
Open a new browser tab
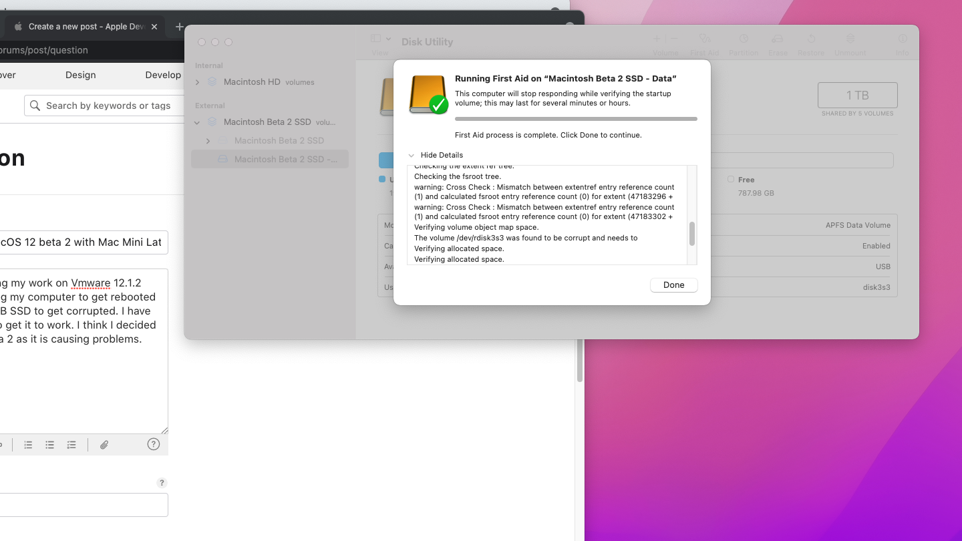click(179, 27)
